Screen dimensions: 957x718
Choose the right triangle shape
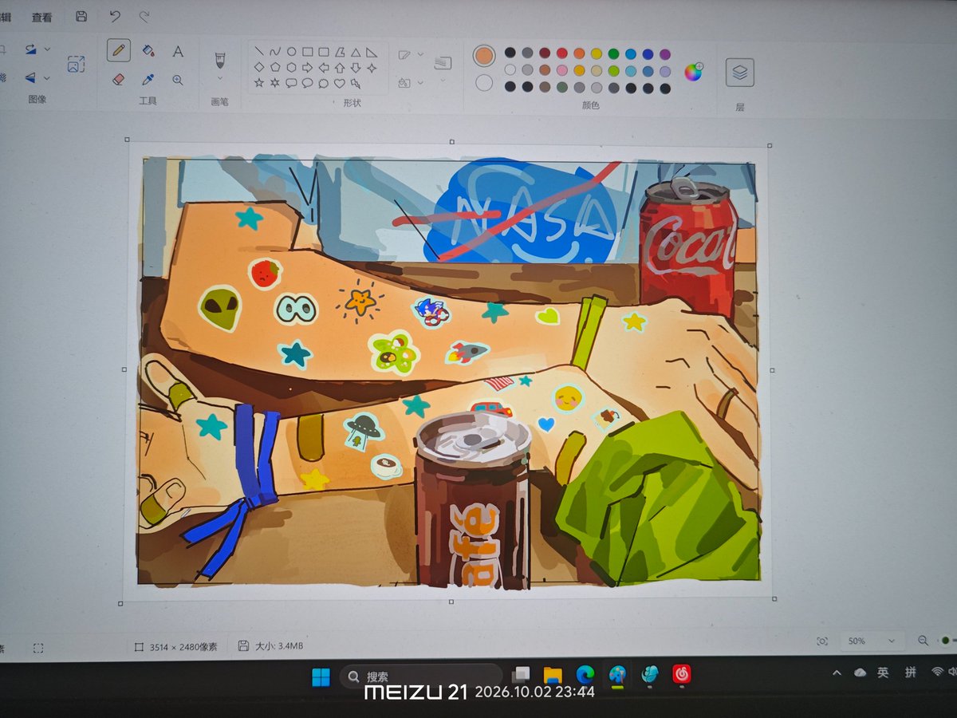[372, 52]
